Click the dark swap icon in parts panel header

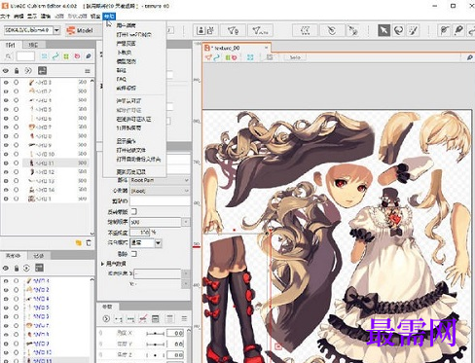click(x=42, y=70)
